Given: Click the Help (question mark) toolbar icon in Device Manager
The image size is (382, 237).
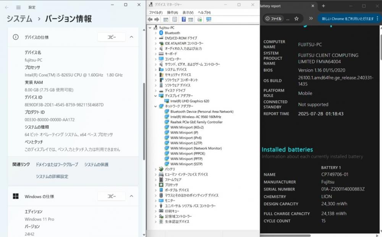Looking at the screenshot, I should pos(184,19).
